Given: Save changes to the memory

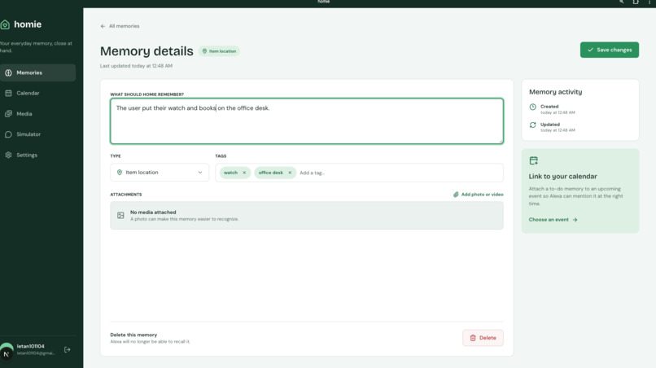Looking at the screenshot, I should 609,50.
